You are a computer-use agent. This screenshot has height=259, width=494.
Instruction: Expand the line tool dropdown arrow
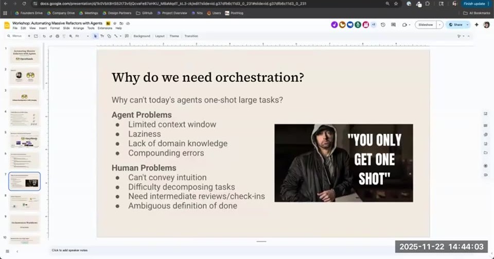pos(120,36)
